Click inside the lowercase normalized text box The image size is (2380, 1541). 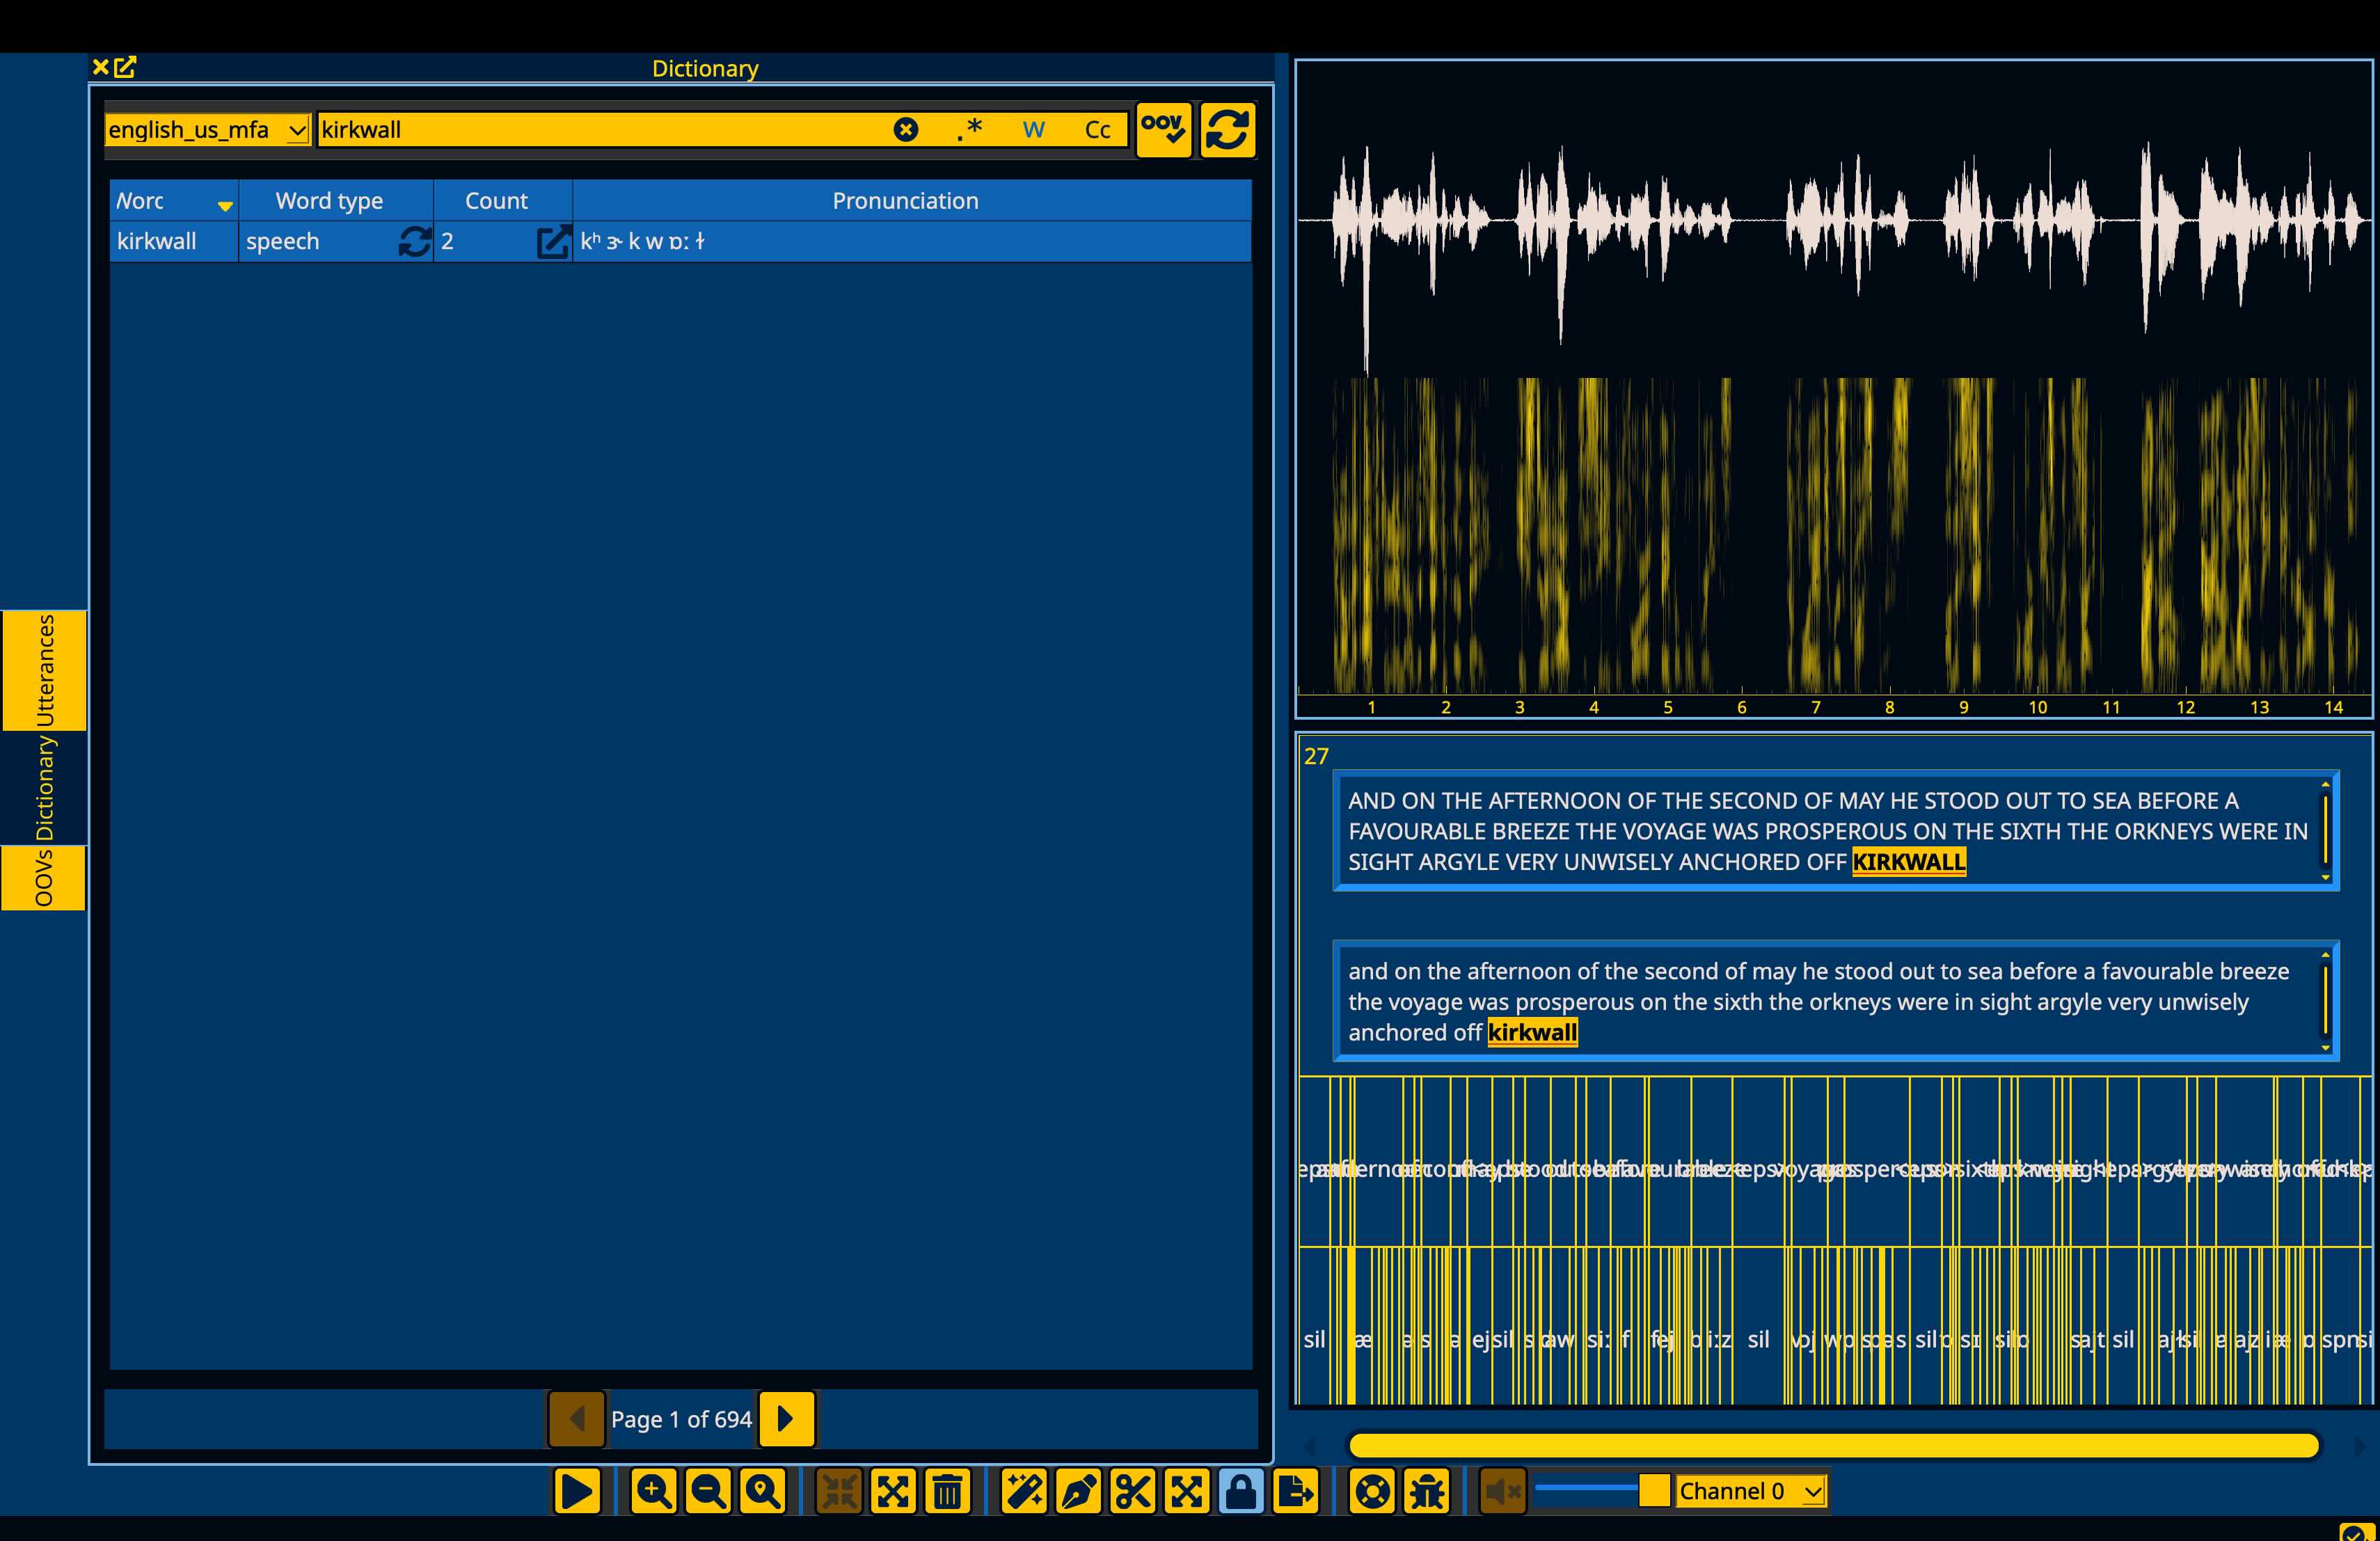pyautogui.click(x=1835, y=1001)
